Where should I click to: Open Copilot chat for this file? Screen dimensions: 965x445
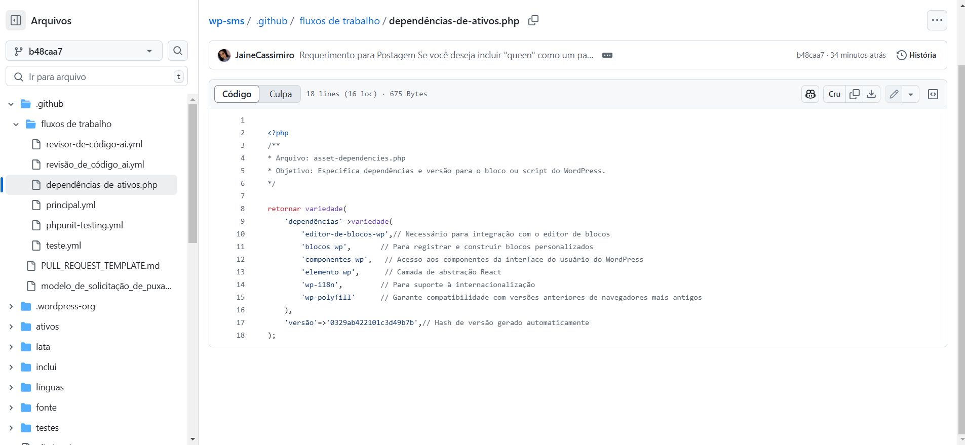pos(810,94)
